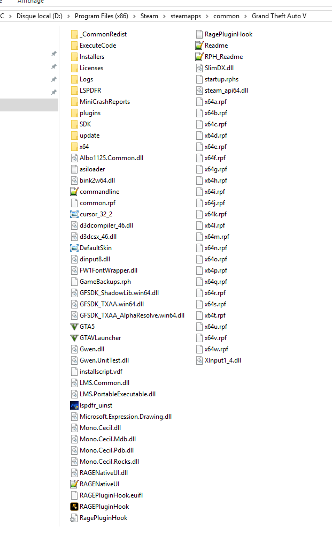Select RAGEPluginHook.euifl file name

(111, 495)
